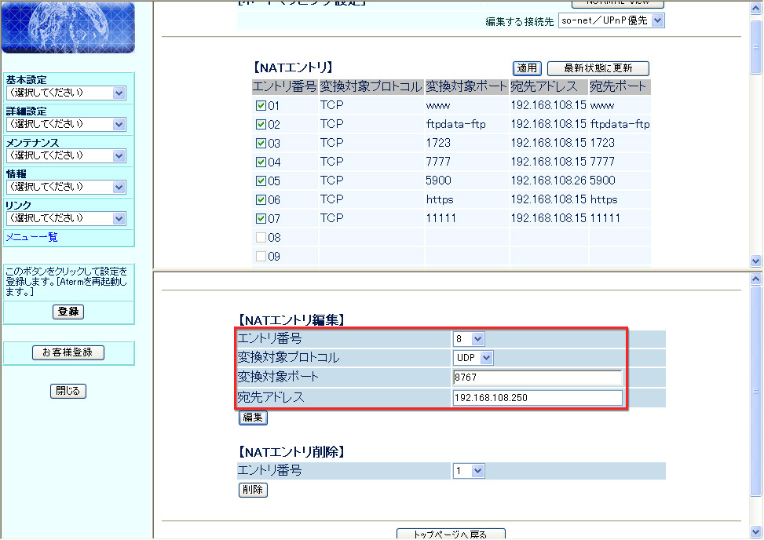Click the 変換対象ポート field containing 8767

click(537, 378)
